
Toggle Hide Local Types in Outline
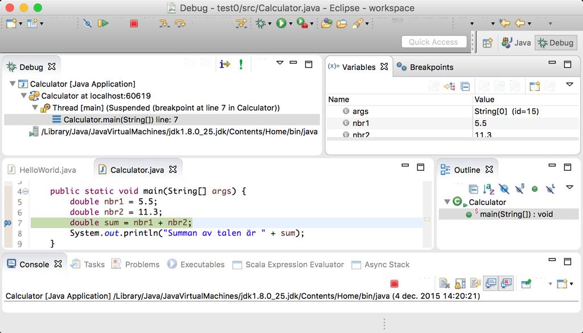tap(551, 189)
